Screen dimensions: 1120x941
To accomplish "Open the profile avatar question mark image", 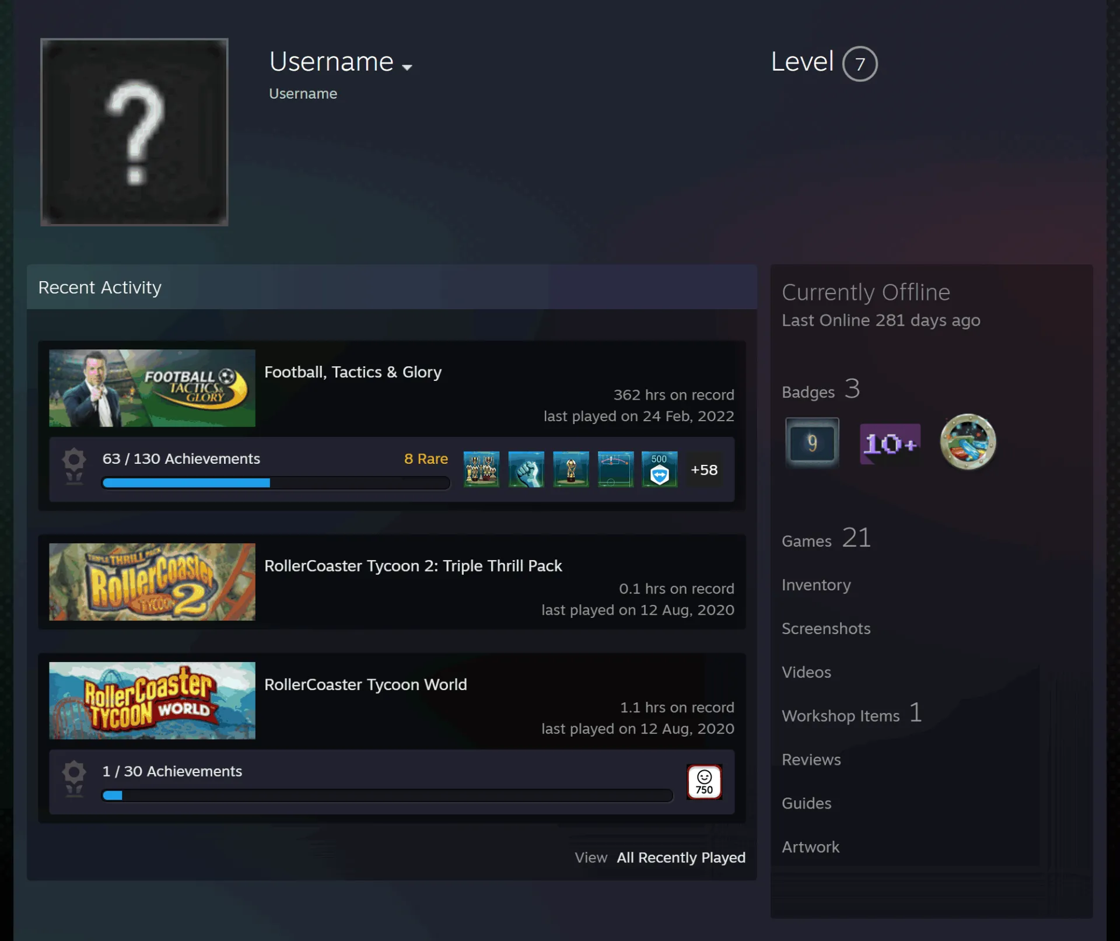I will [134, 132].
